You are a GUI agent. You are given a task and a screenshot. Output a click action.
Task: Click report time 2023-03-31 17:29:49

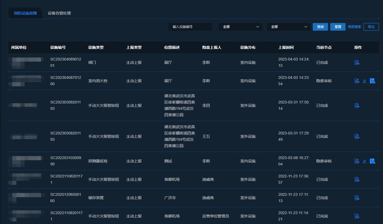[294, 136]
